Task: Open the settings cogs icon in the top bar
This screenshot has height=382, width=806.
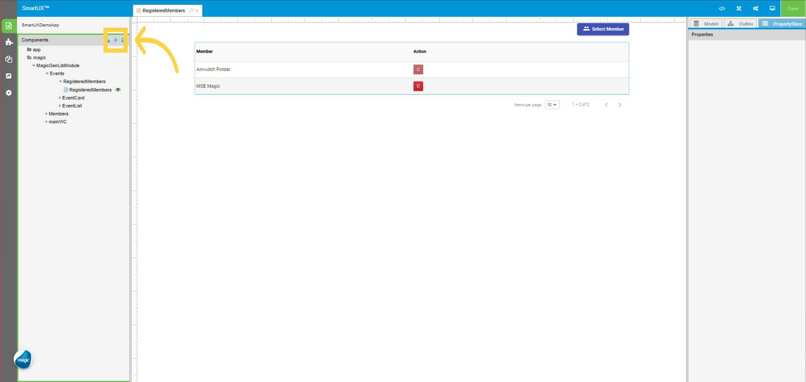Action: [756, 8]
